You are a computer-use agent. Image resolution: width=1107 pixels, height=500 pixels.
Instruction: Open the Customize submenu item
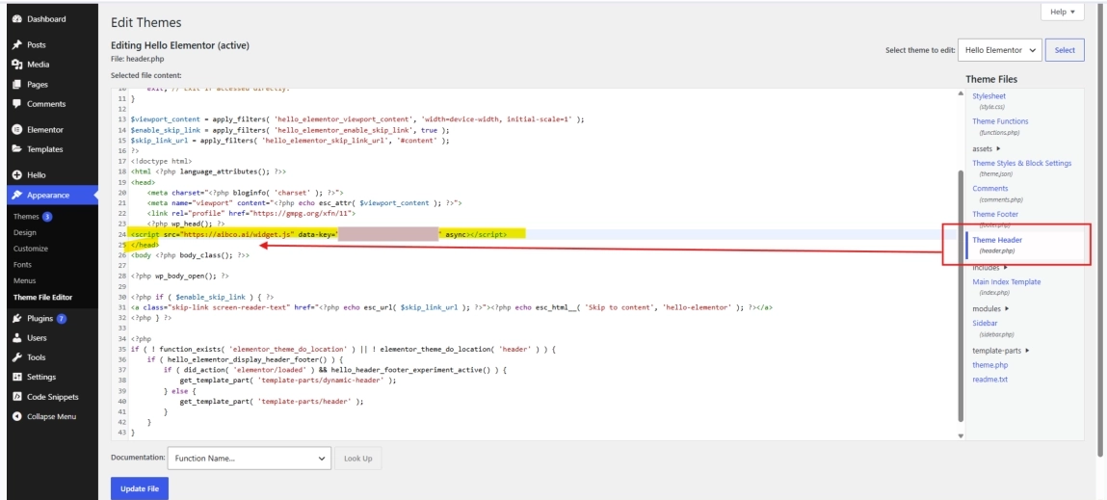pos(31,249)
